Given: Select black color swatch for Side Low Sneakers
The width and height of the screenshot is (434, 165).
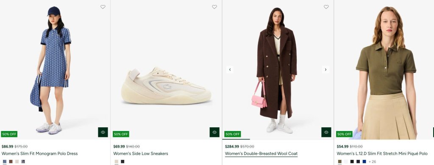Looking at the screenshot, I should (122, 162).
